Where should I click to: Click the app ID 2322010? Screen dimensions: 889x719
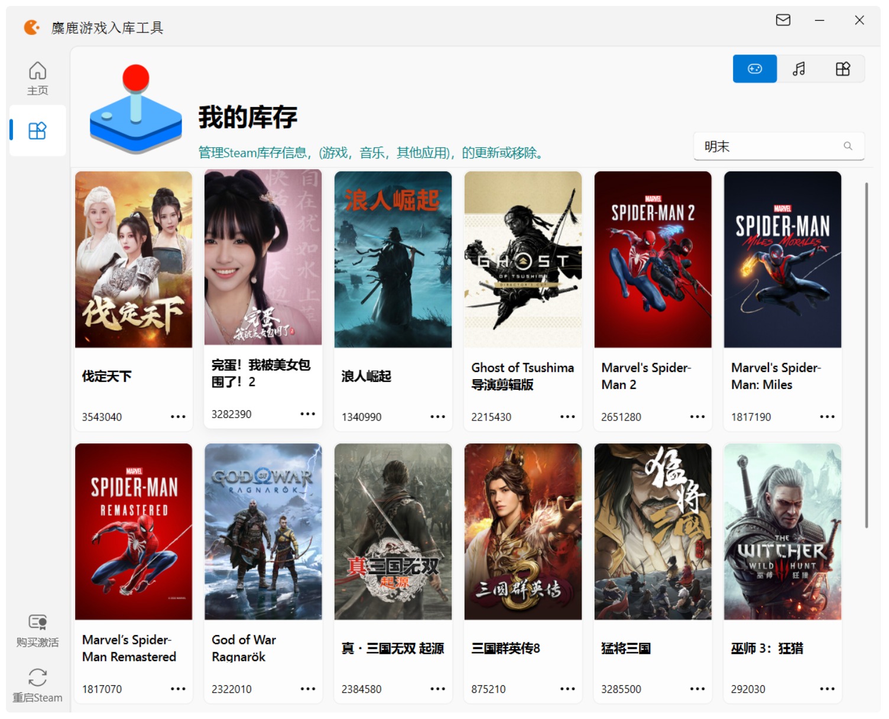pyautogui.click(x=232, y=689)
